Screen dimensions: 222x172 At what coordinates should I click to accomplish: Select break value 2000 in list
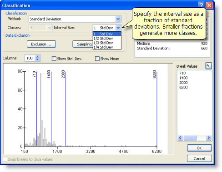click(183, 83)
